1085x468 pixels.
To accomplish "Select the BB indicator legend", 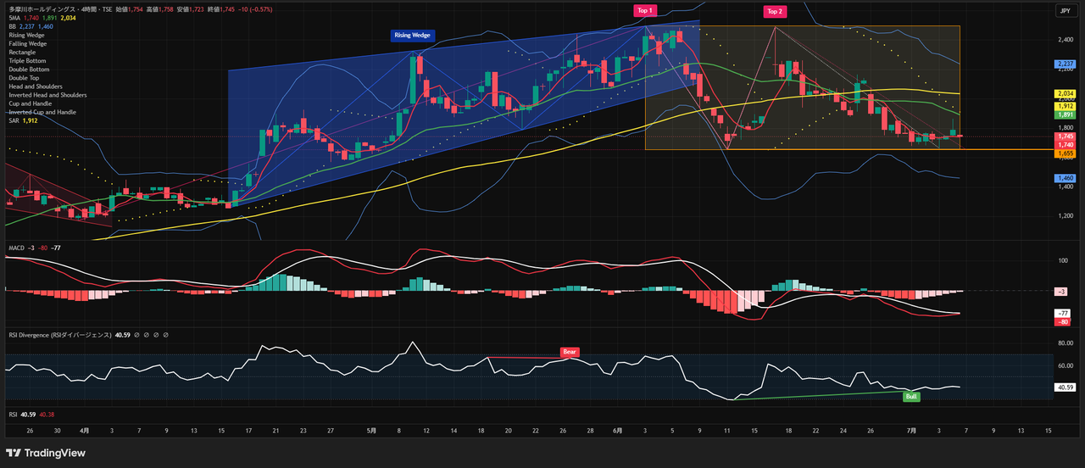I will pos(12,27).
